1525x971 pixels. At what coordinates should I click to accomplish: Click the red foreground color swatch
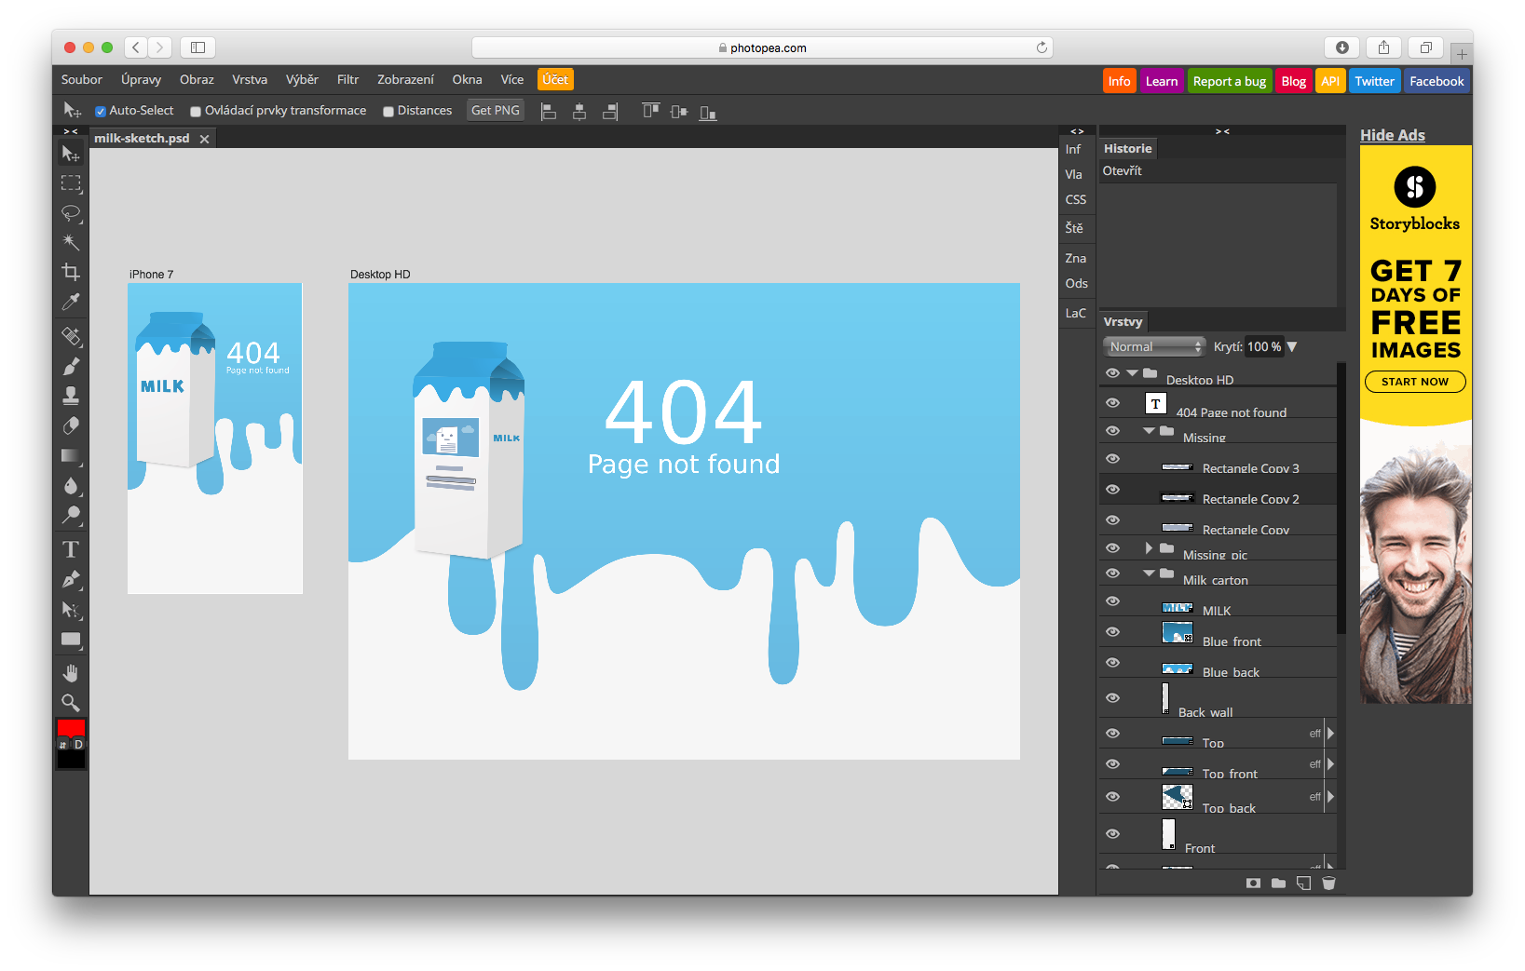point(71,728)
